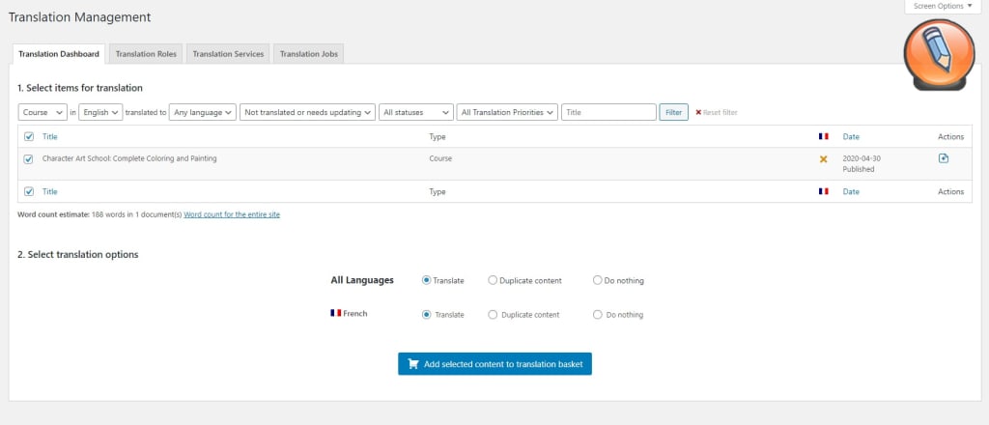Click the Filter button
Screen dimensions: 989x425
[673, 112]
